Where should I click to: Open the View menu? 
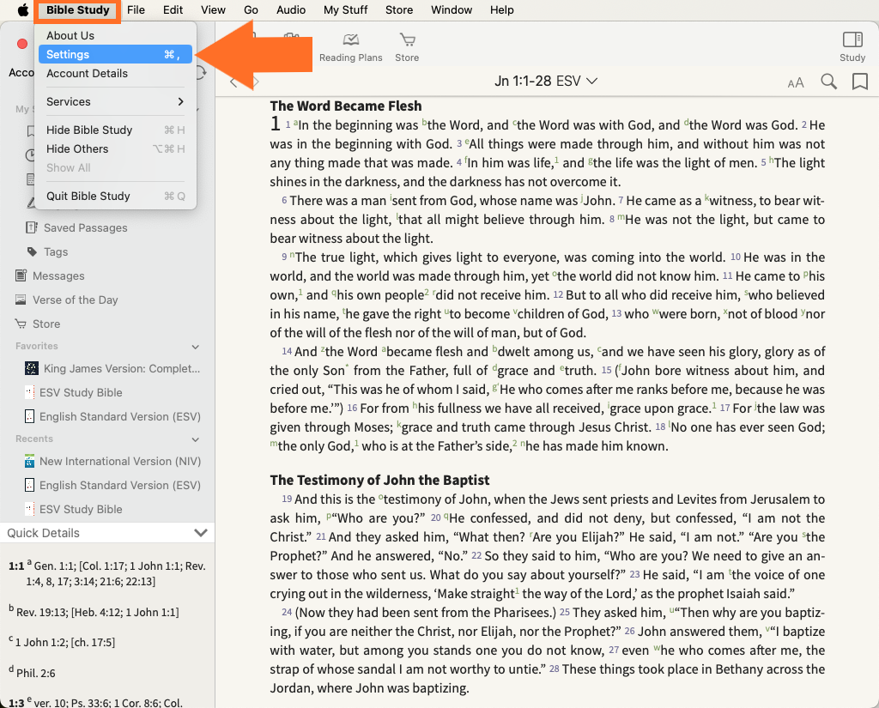tap(213, 10)
